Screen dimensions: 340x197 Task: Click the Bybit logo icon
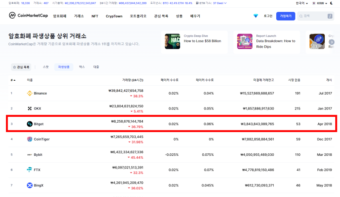point(29,155)
